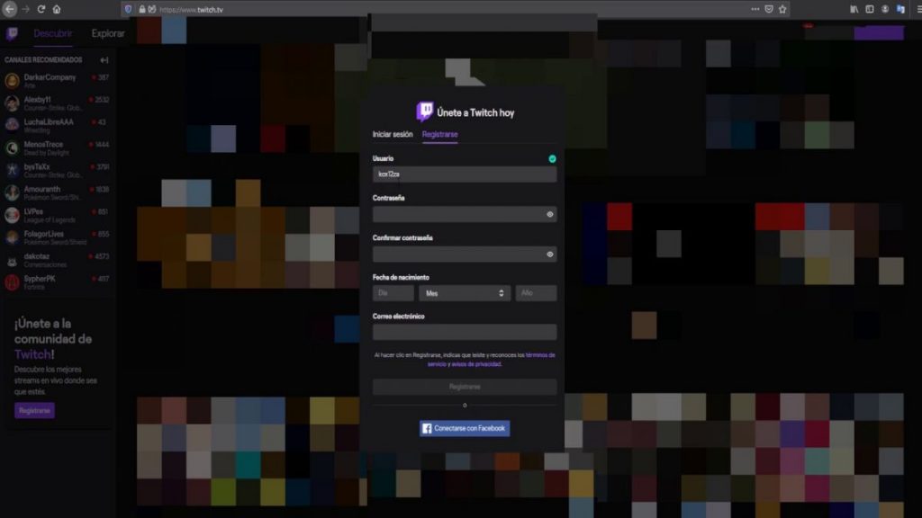Reveal the Contraseña password with eye icon
The width and height of the screenshot is (922, 518).
point(549,214)
